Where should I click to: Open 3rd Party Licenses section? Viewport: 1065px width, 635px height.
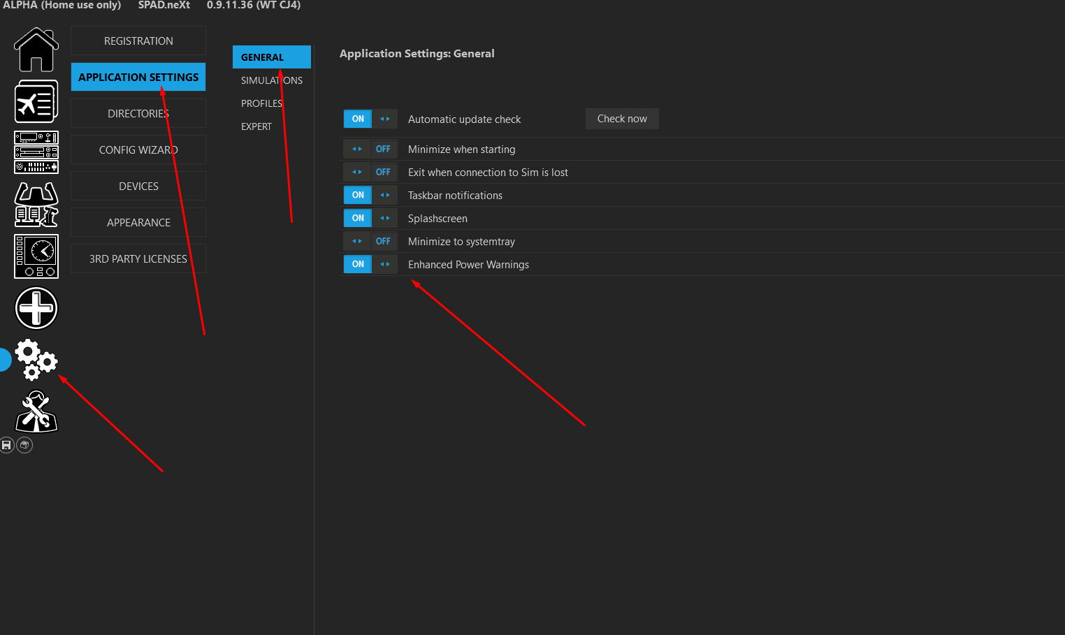click(x=138, y=259)
